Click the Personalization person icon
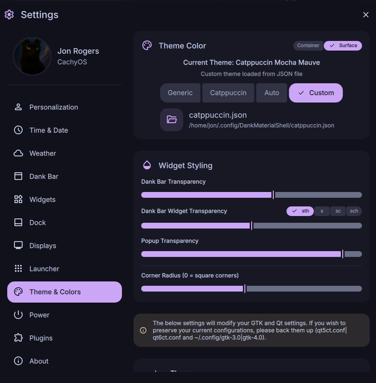Image resolution: width=376 pixels, height=383 pixels. tap(18, 107)
